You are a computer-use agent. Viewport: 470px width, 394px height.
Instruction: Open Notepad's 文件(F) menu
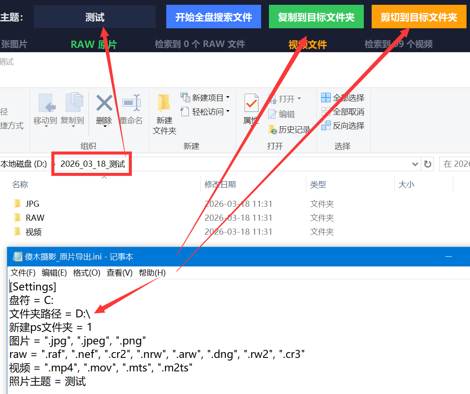(23, 273)
